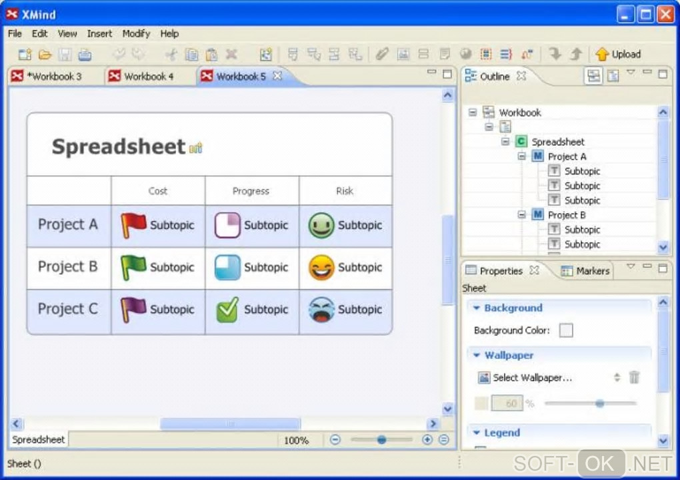The image size is (680, 480).
Task: Click the Paste clipboard icon
Action: click(211, 54)
